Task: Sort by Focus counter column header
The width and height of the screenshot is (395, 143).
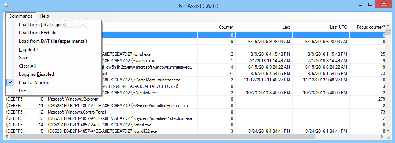Action: pos(367,27)
